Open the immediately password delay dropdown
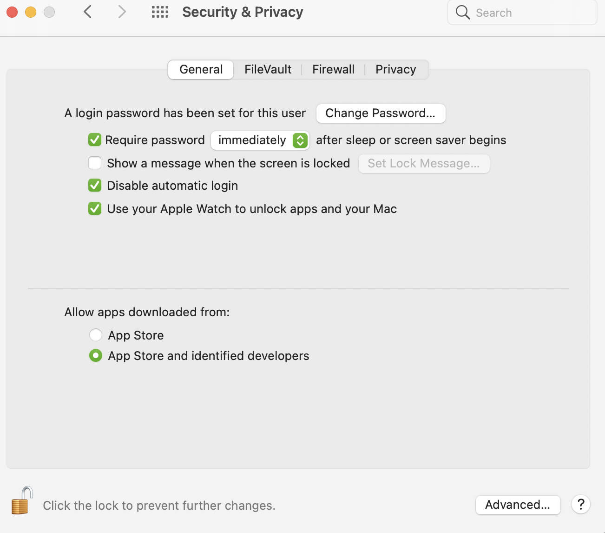The height and width of the screenshot is (533, 605). (260, 140)
